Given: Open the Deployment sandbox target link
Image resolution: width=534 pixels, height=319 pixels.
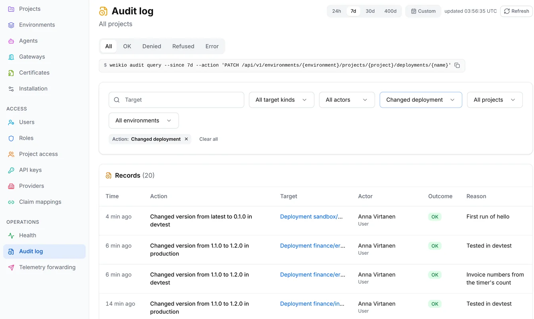Looking at the screenshot, I should click(311, 217).
